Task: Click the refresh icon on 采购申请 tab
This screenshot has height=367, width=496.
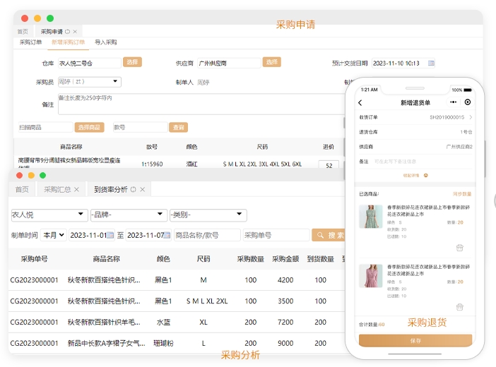Action: click(67, 32)
